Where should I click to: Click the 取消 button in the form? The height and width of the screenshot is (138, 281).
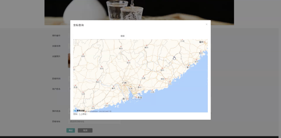point(85,130)
